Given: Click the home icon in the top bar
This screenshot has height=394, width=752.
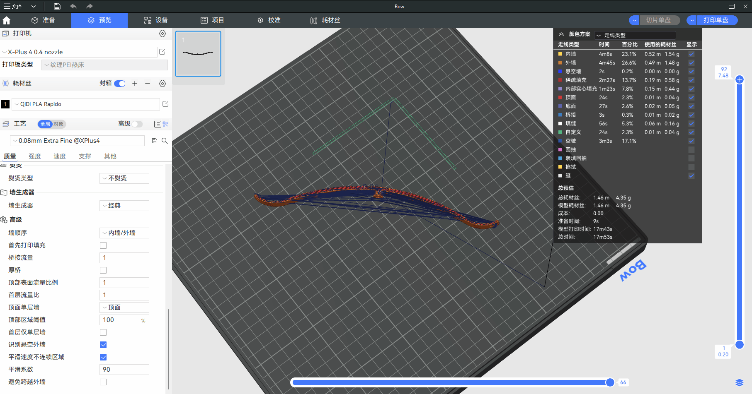Looking at the screenshot, I should [x=7, y=20].
